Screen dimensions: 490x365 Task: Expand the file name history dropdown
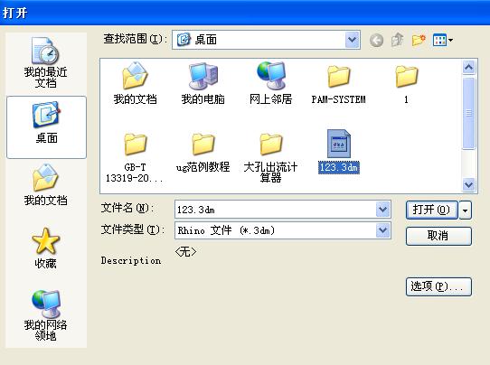click(x=382, y=210)
